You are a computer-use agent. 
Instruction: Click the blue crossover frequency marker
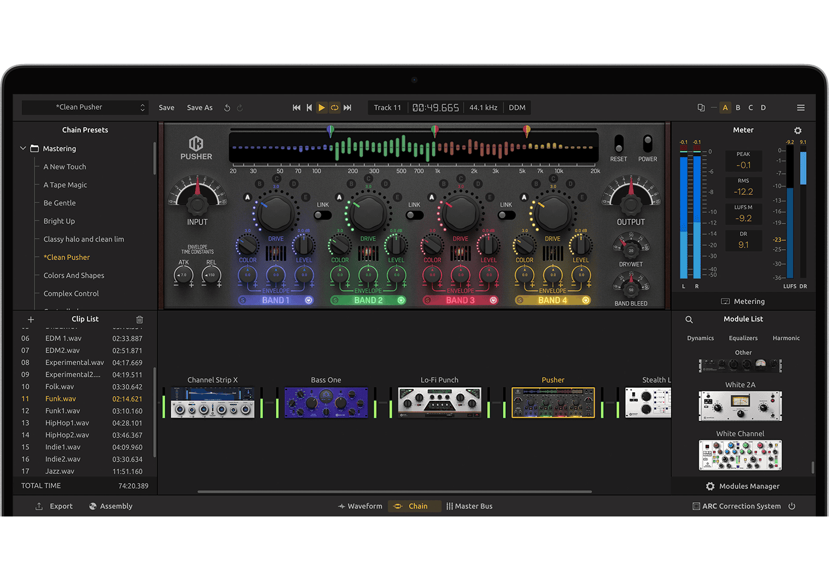click(x=330, y=131)
